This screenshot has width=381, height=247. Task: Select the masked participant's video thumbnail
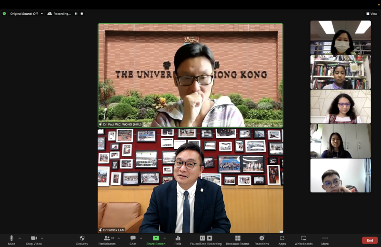[341, 38]
